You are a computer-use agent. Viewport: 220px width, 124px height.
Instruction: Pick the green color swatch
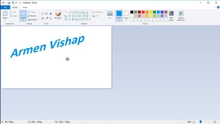pyautogui.click(x=154, y=12)
